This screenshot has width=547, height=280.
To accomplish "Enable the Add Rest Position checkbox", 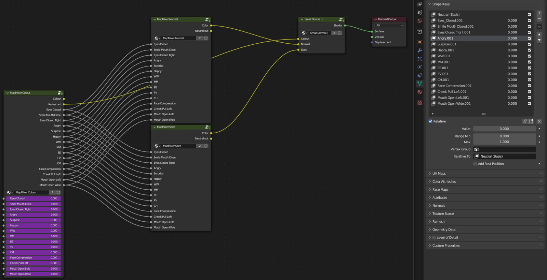I will [475, 164].
